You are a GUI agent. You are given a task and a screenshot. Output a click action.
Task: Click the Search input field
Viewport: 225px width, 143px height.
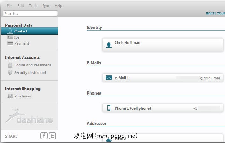(x=30, y=13)
